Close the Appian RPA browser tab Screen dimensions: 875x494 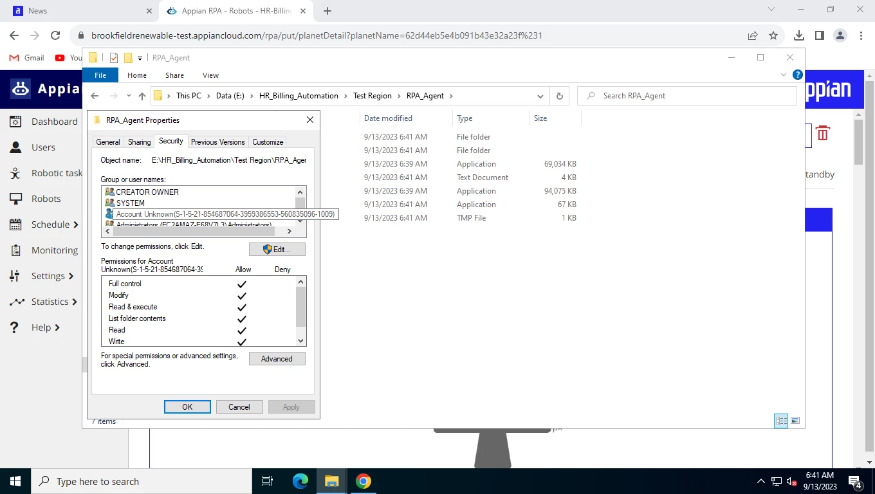[x=303, y=11]
